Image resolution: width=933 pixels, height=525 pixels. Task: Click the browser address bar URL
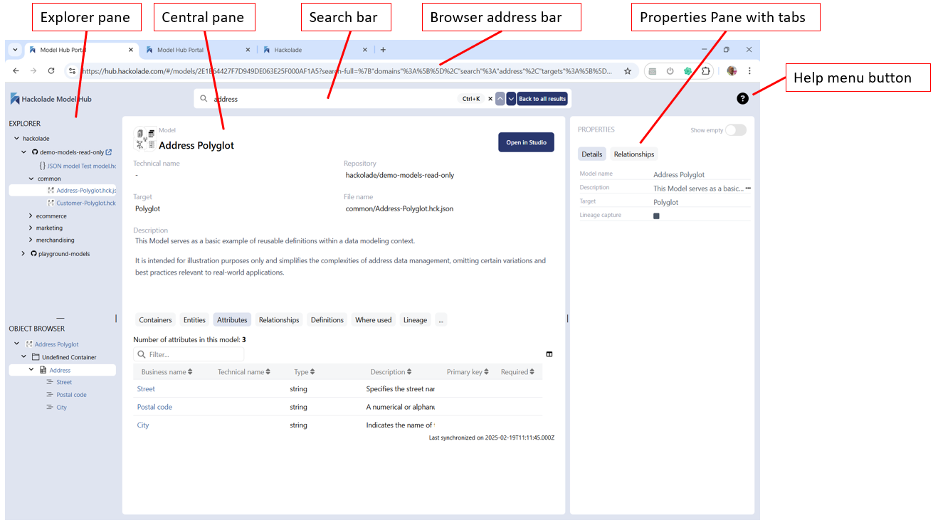tap(346, 71)
